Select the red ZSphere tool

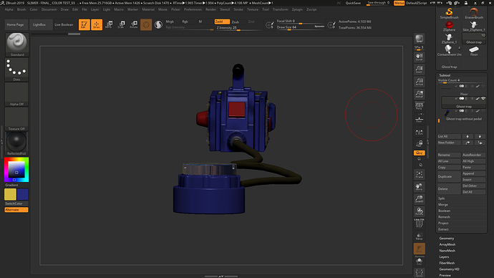click(x=449, y=26)
